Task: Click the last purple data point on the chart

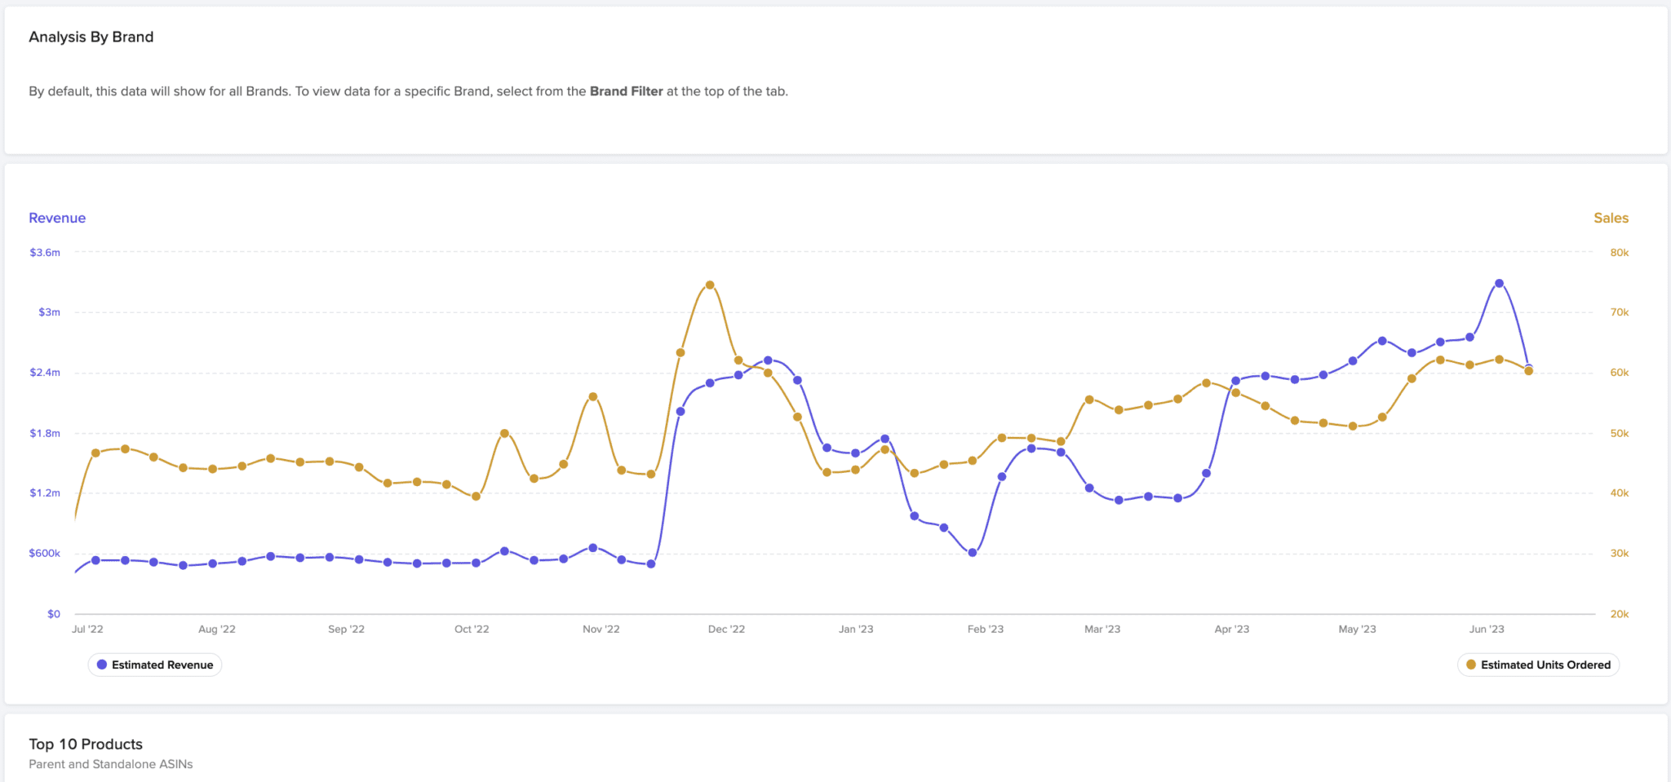Action: (1528, 365)
